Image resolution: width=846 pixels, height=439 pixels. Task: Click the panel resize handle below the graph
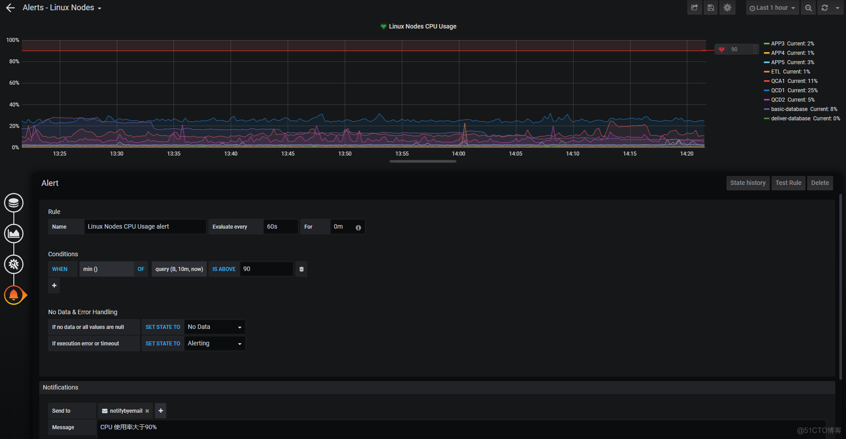423,161
